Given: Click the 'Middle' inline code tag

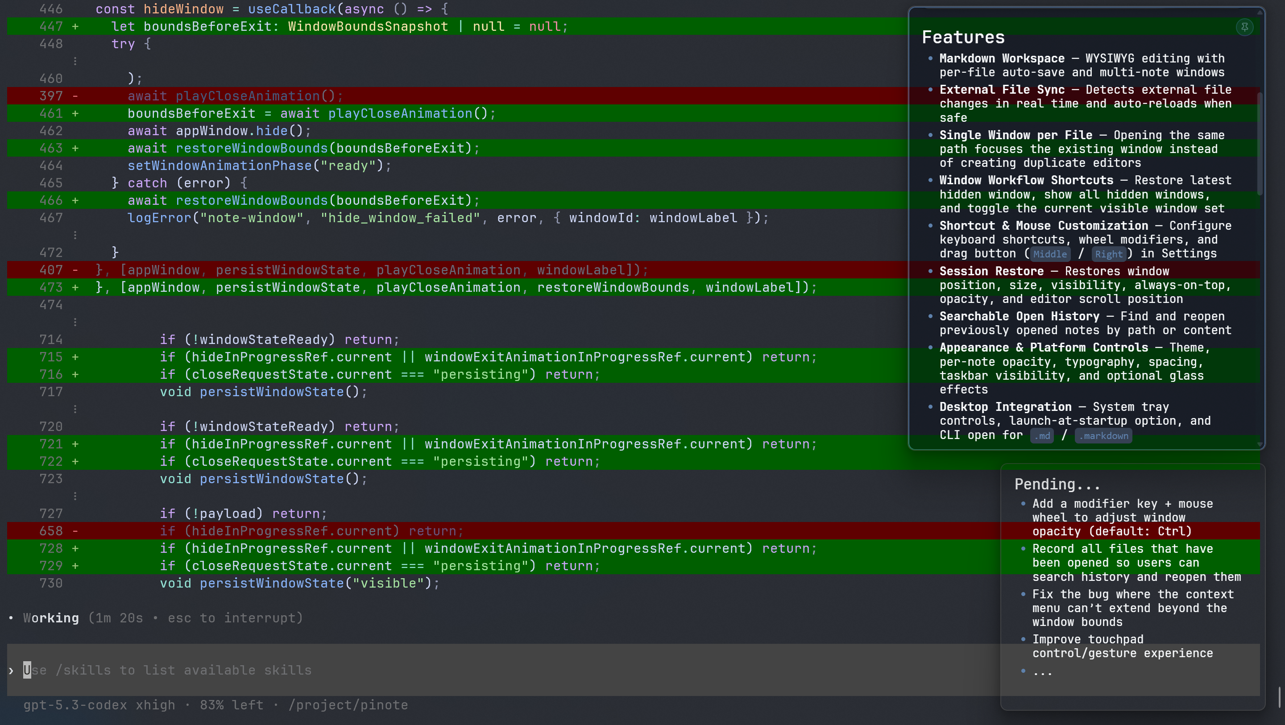Looking at the screenshot, I should [1049, 254].
